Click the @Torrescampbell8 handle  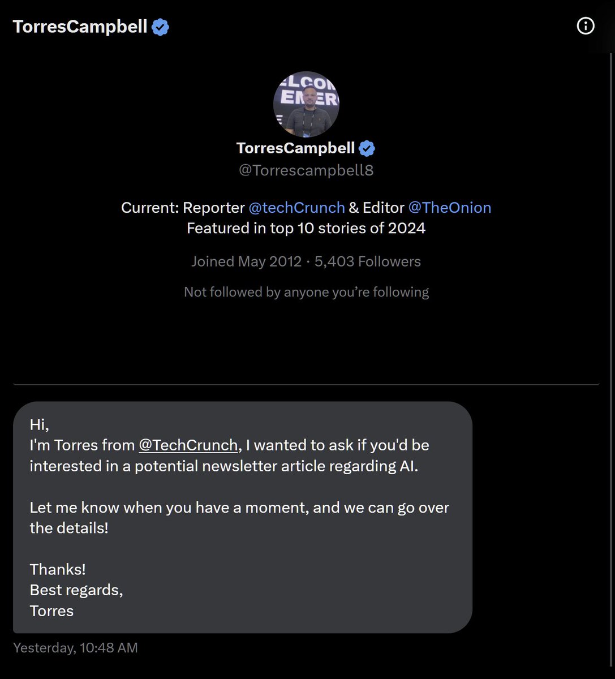pos(306,170)
